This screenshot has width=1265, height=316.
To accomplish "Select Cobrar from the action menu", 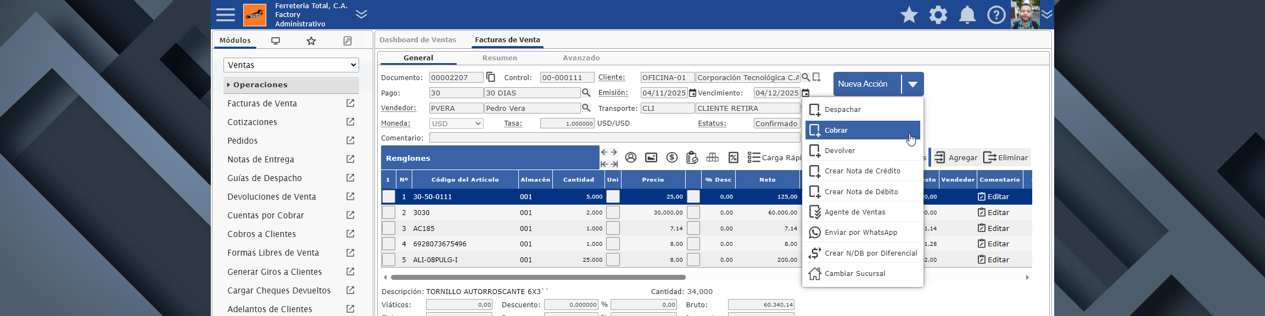I will click(862, 130).
